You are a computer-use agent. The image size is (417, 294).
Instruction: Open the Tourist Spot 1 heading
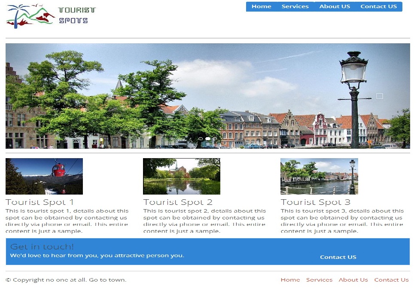point(40,201)
